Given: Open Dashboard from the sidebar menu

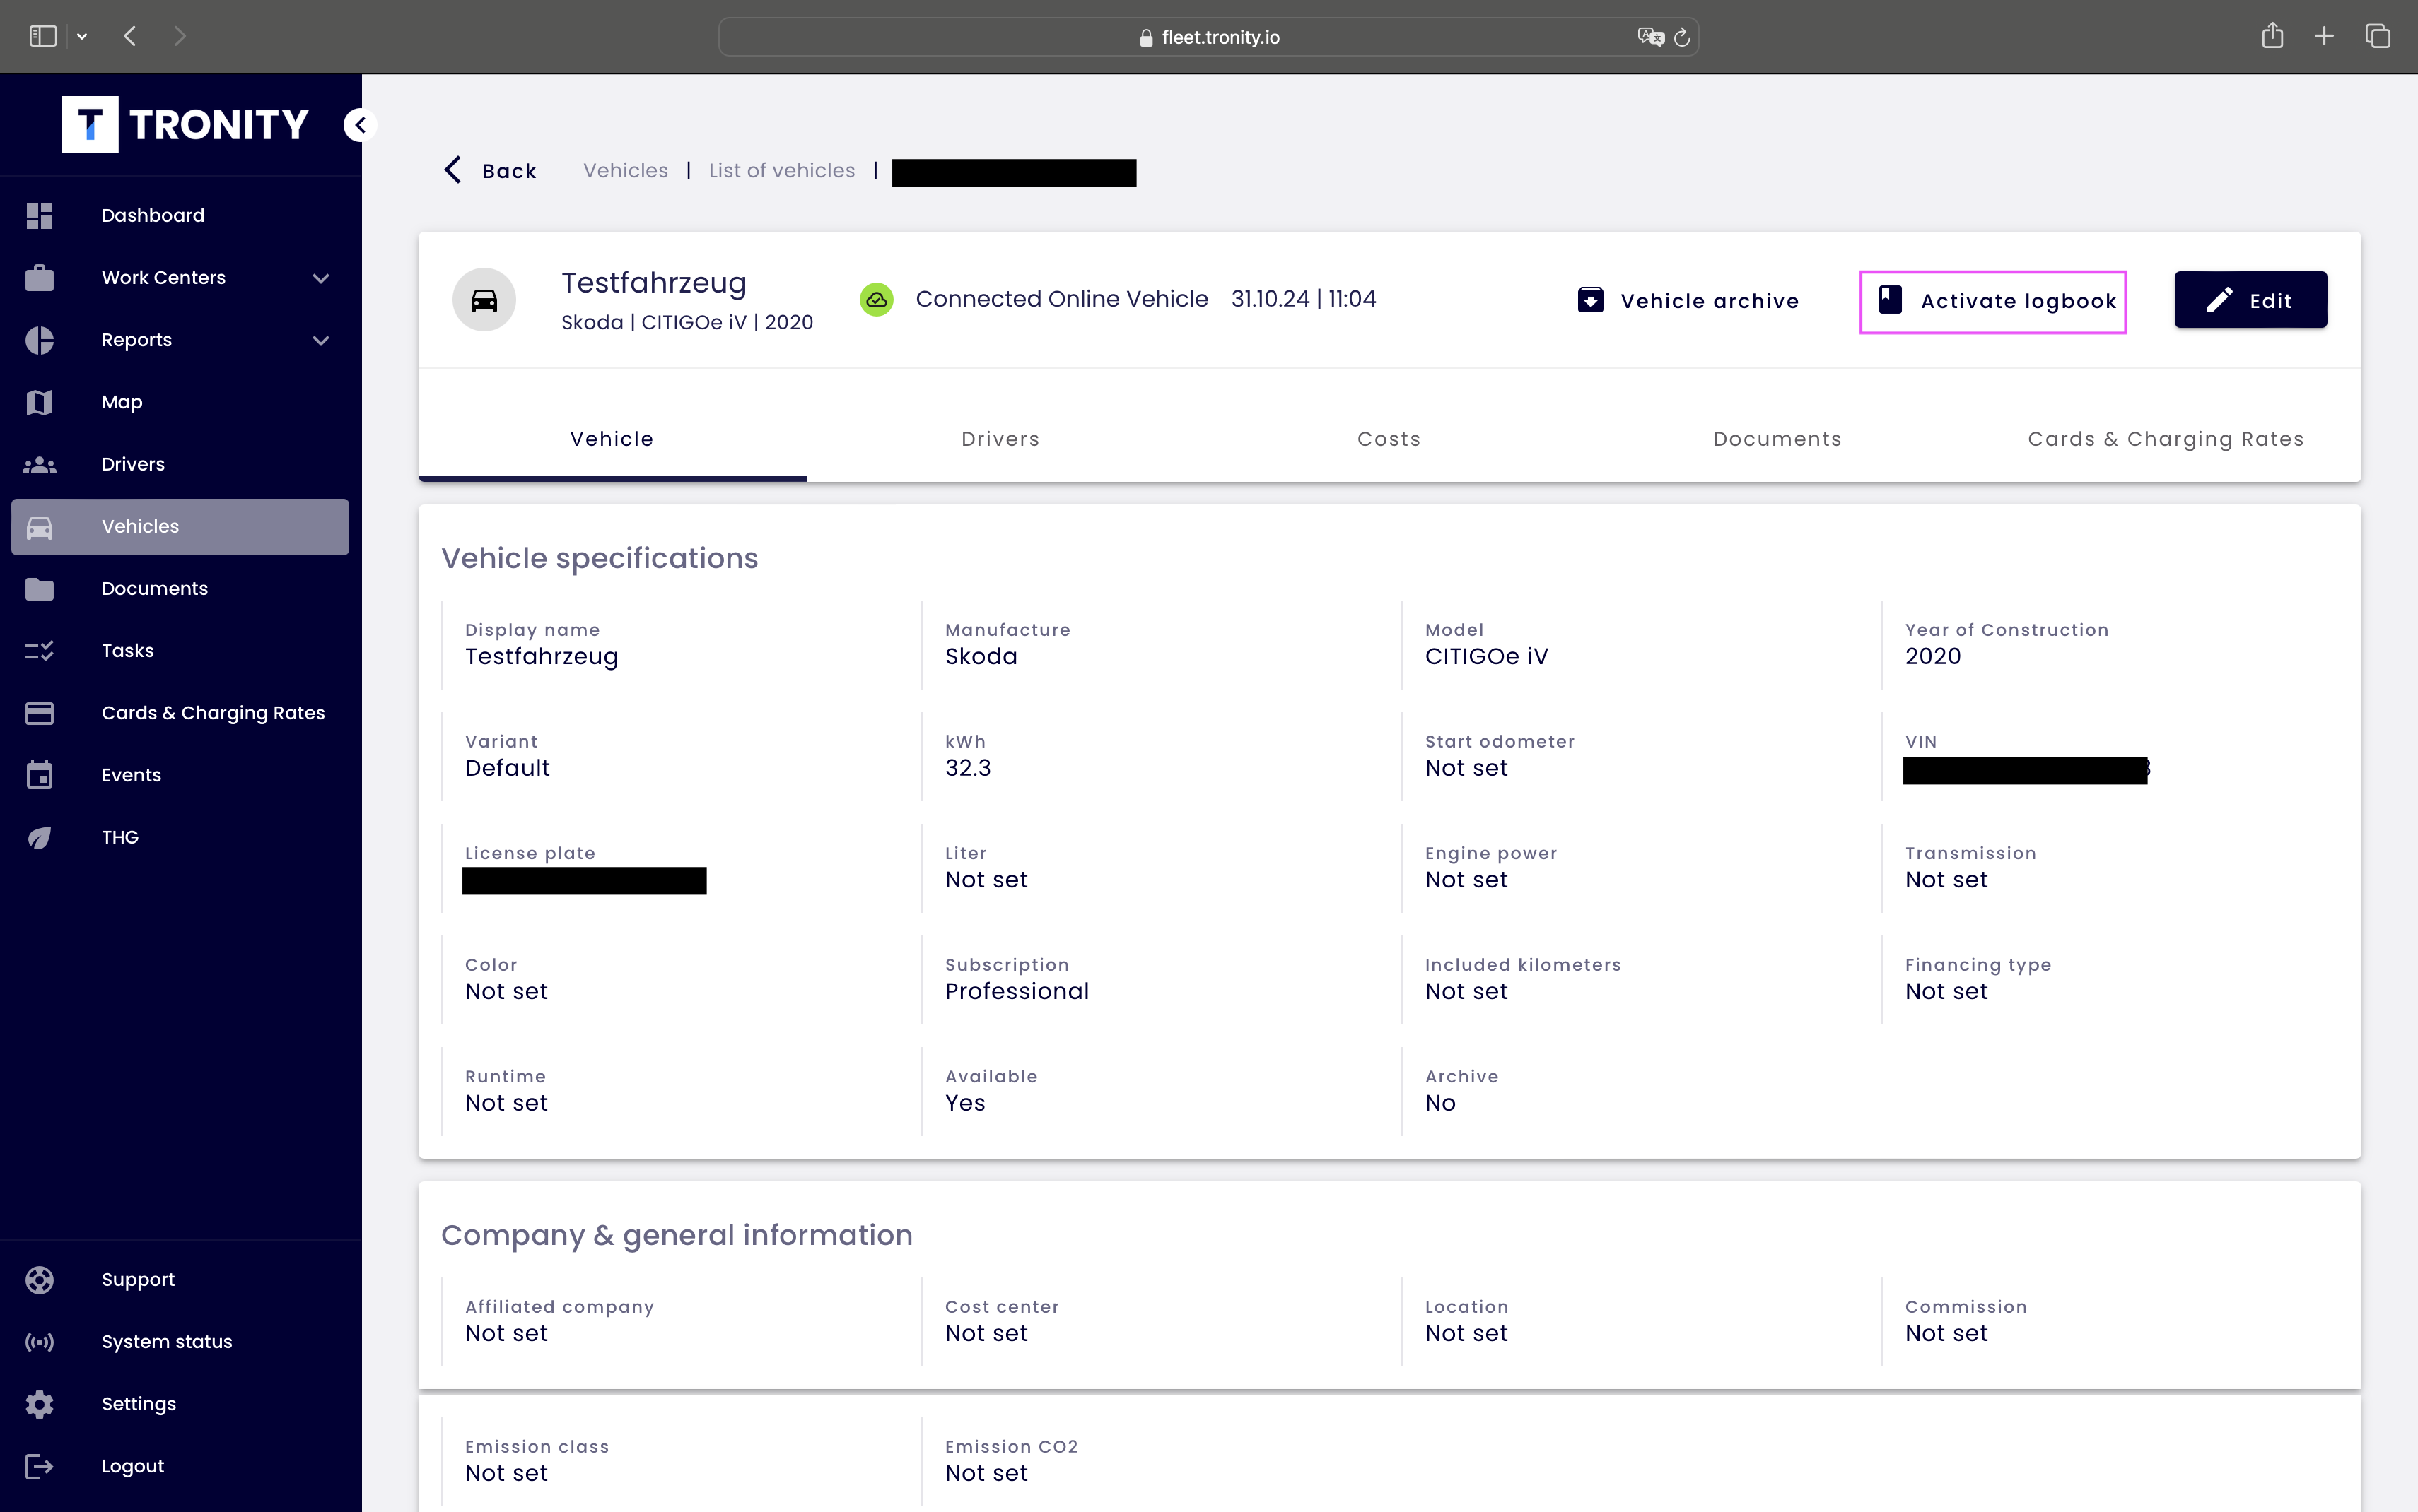Looking at the screenshot, I should point(180,215).
